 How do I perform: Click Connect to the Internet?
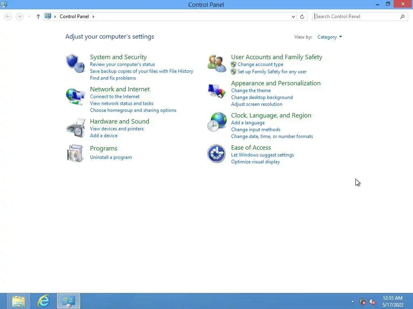[x=115, y=97]
